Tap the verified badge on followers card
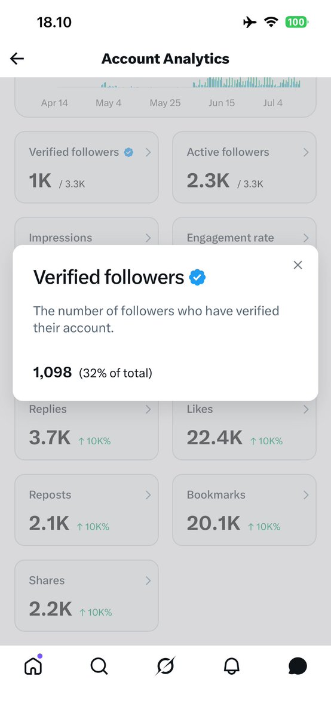The height and width of the screenshot is (716, 331). tap(129, 152)
